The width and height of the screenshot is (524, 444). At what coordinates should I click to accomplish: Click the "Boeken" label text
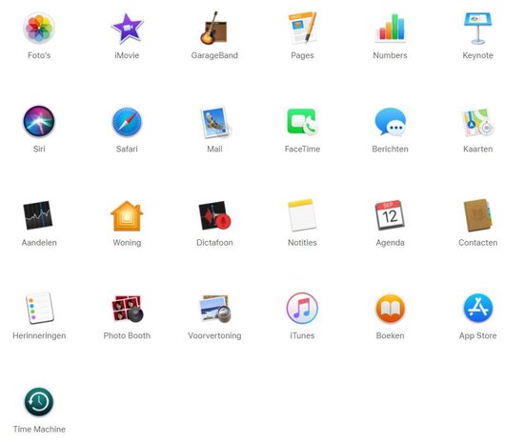tap(391, 335)
